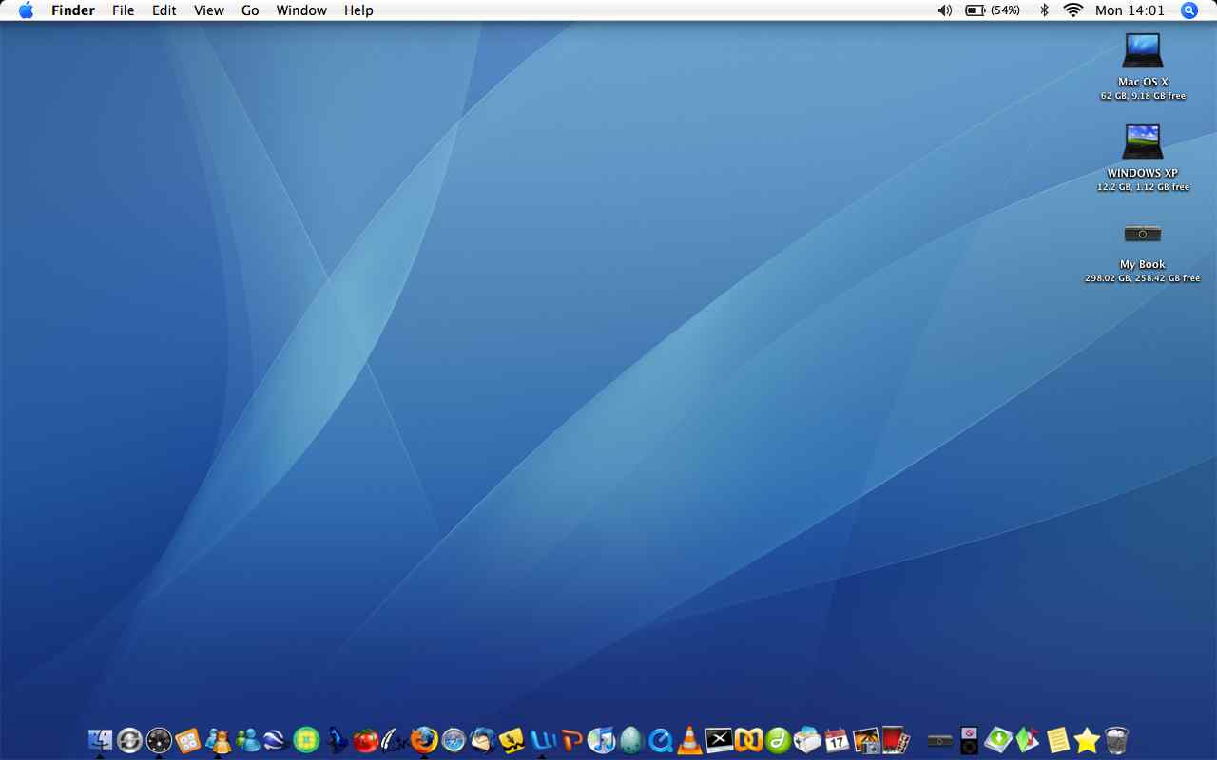The image size is (1217, 760).
Task: Open the battery status menu showing 54%
Action: click(993, 10)
